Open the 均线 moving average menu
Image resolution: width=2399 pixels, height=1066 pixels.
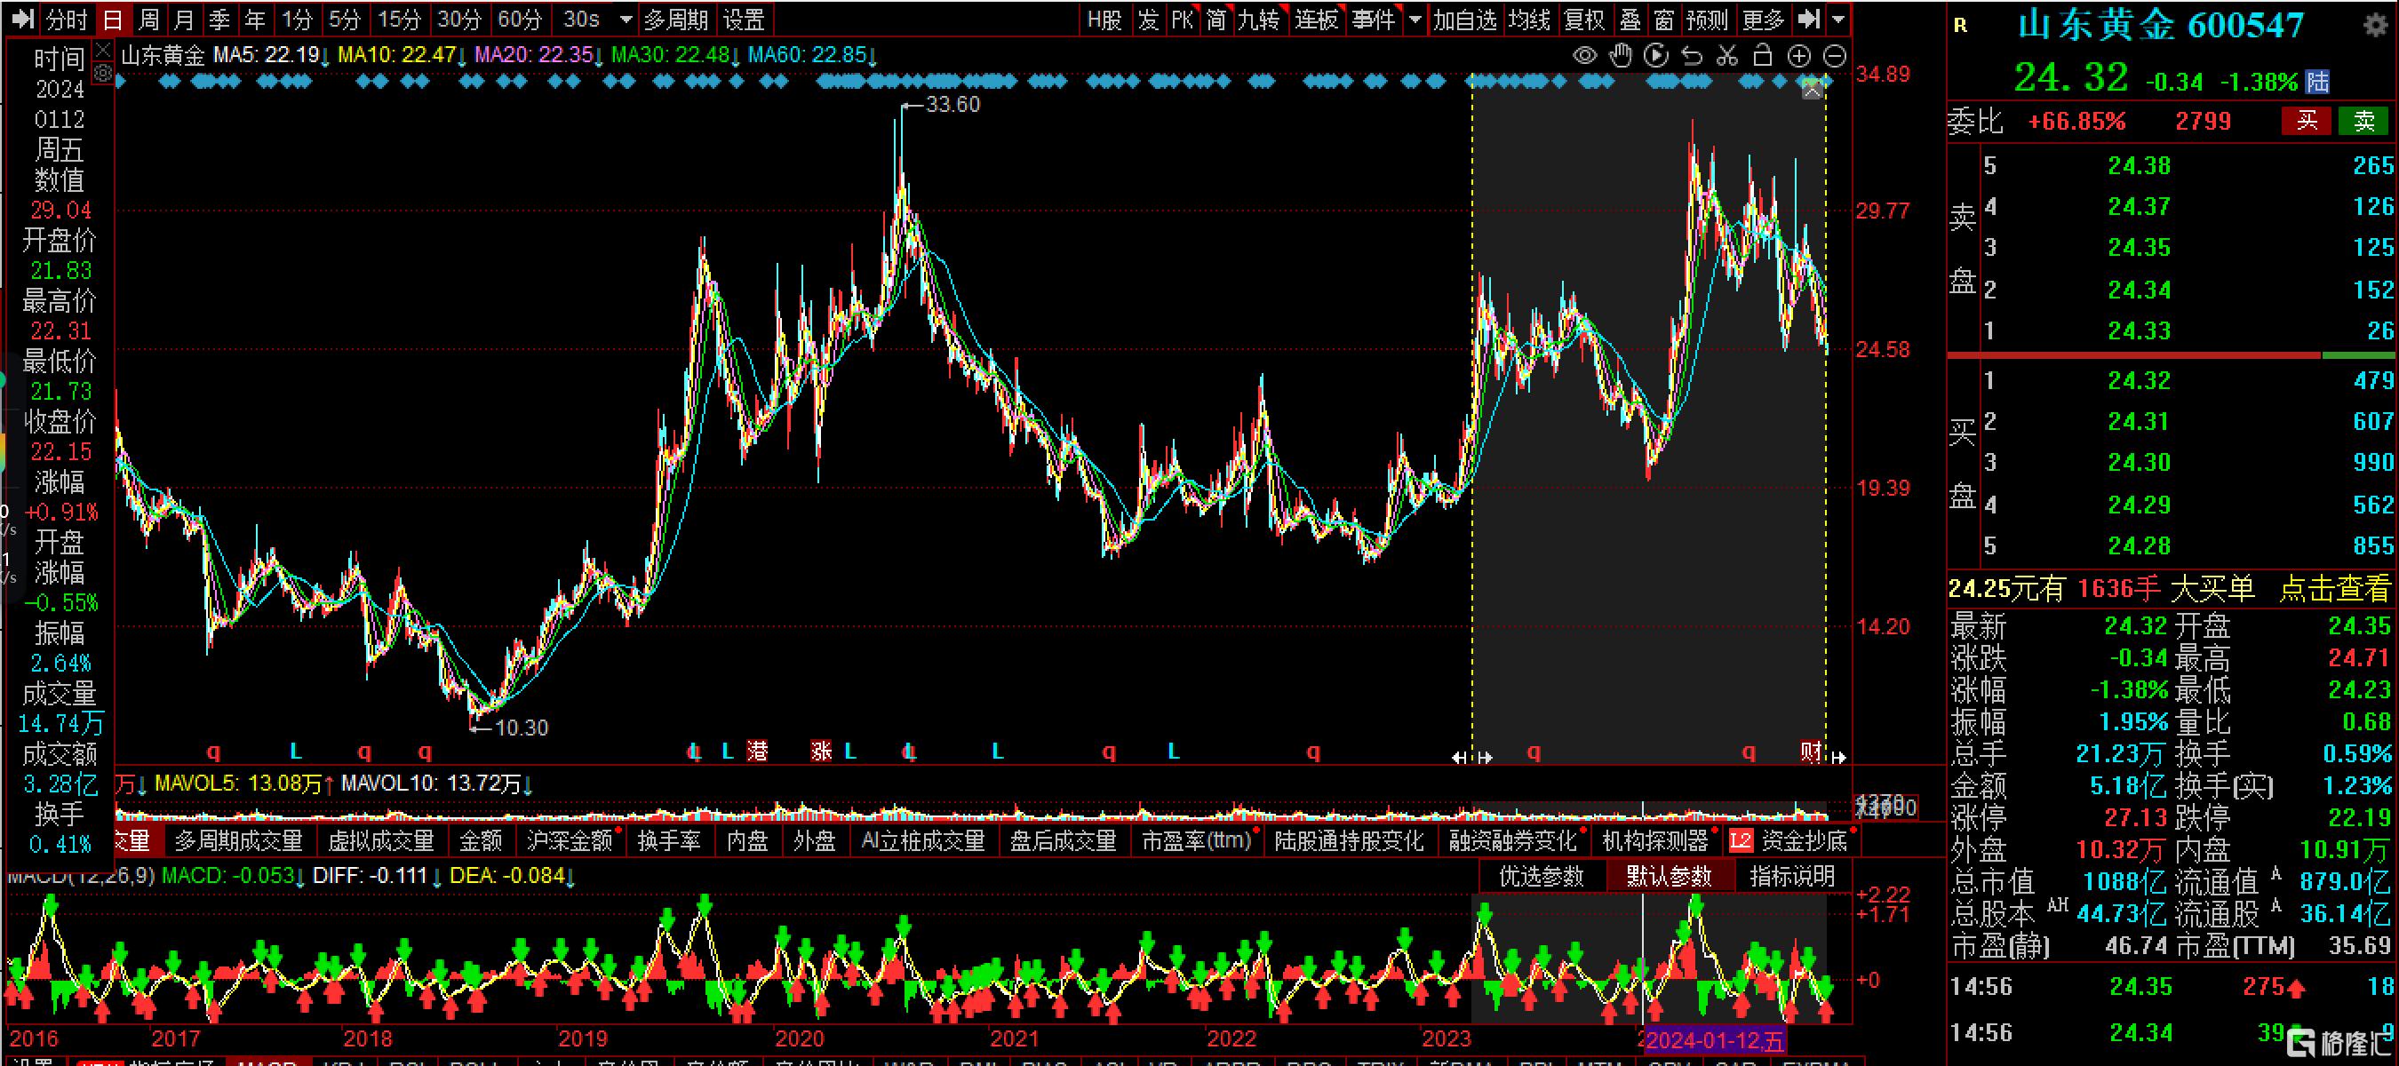point(1528,19)
